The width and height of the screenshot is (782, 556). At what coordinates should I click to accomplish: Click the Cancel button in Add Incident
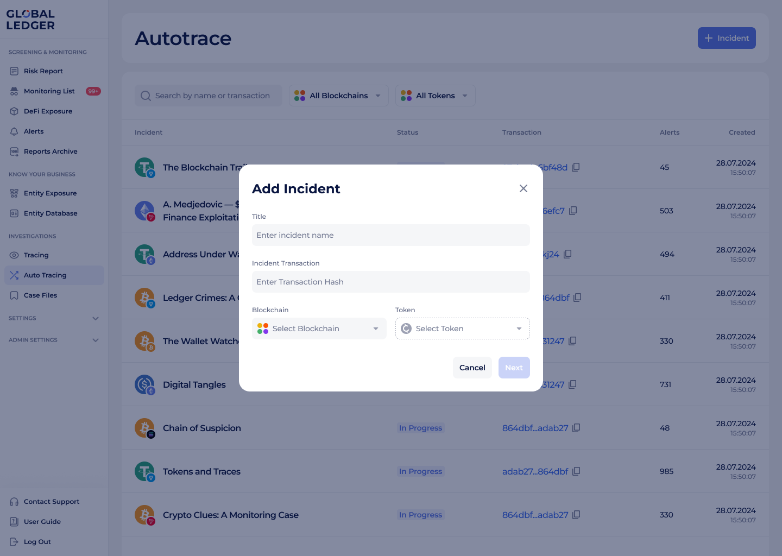[x=472, y=368]
